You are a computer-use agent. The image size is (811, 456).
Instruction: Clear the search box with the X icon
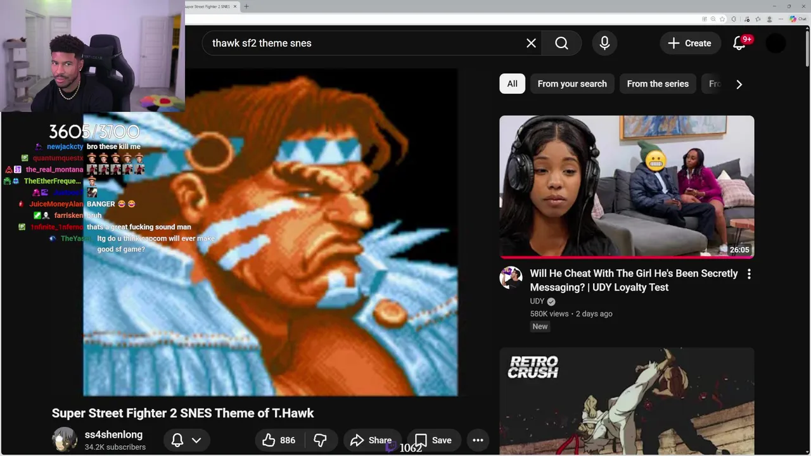531,43
